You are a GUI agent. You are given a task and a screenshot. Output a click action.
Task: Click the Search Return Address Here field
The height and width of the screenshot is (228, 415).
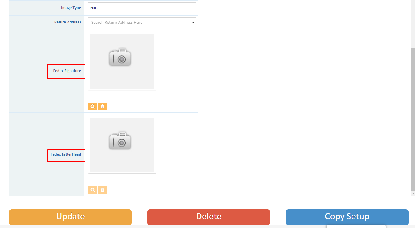(138, 23)
